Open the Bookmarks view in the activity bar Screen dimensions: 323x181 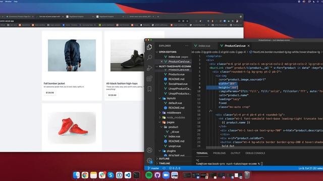tap(149, 89)
